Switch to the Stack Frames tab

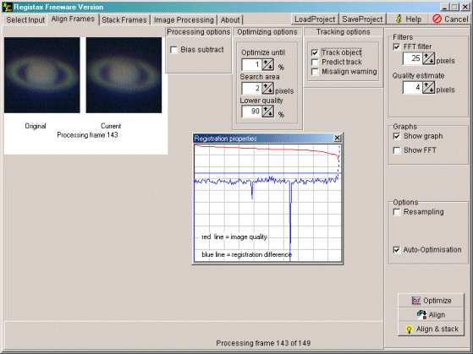click(x=124, y=20)
